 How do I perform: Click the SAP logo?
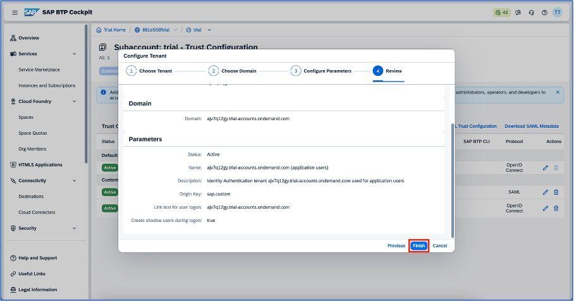pyautogui.click(x=32, y=13)
